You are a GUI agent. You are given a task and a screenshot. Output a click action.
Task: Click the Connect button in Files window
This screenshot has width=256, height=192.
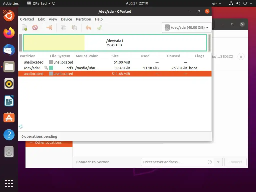tap(235, 162)
